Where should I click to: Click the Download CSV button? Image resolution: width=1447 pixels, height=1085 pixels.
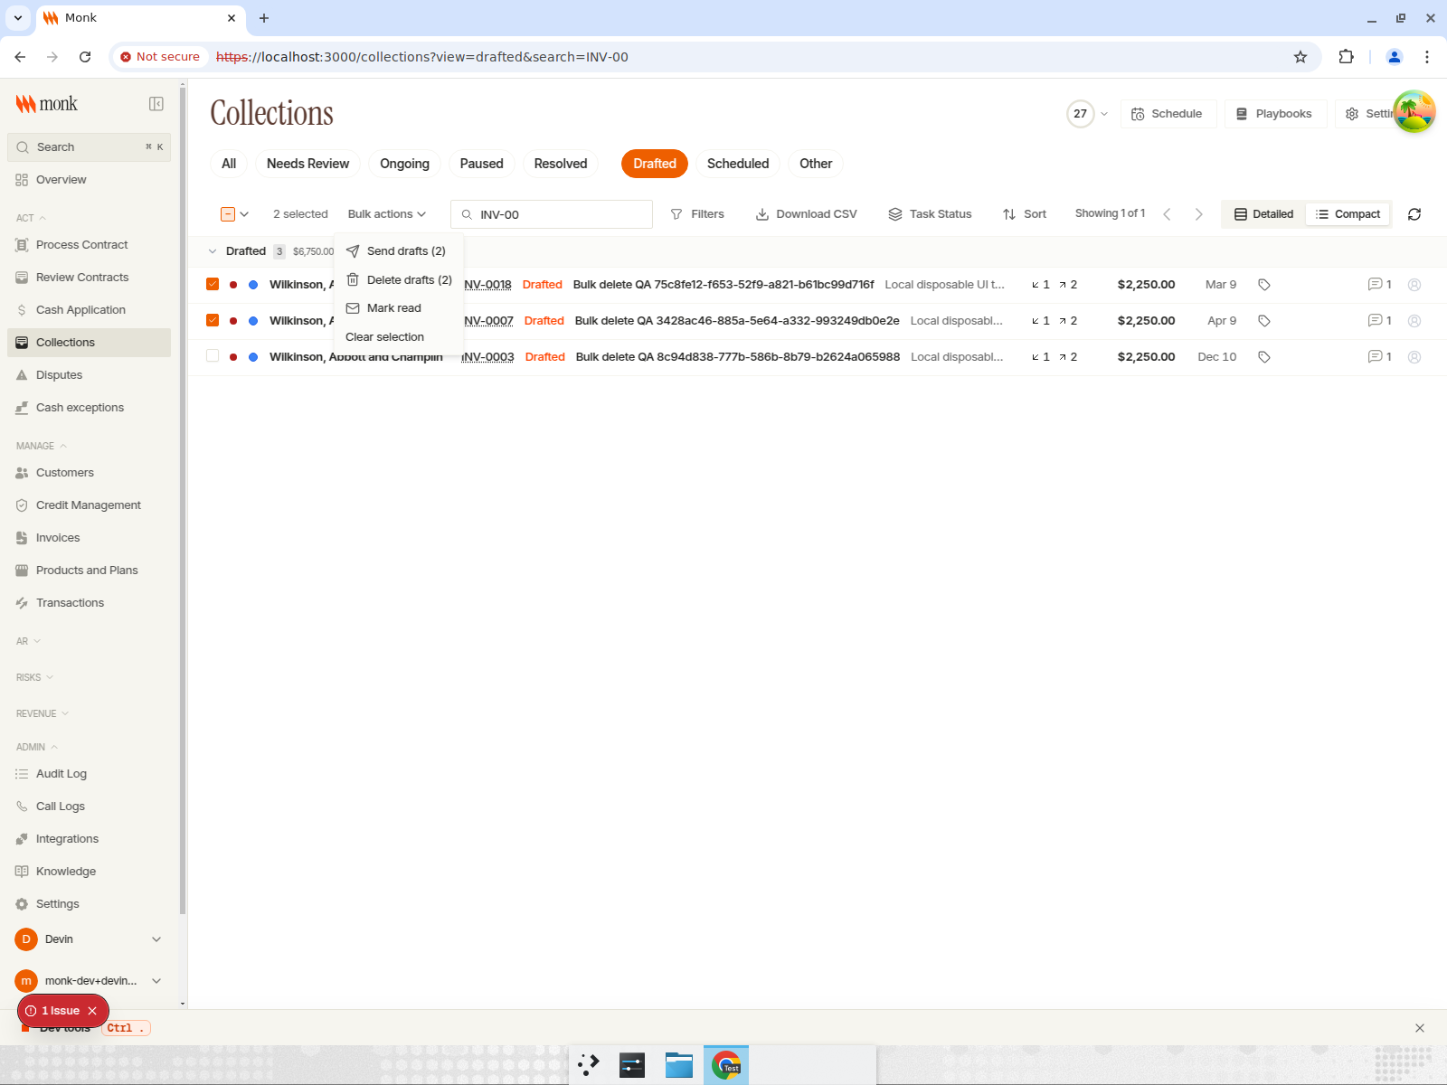807,214
